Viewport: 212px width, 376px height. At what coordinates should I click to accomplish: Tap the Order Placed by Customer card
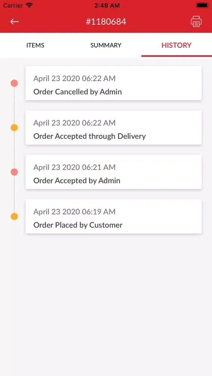[114, 216]
